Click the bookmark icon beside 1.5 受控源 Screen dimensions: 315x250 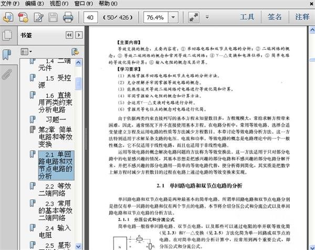pos(33,78)
